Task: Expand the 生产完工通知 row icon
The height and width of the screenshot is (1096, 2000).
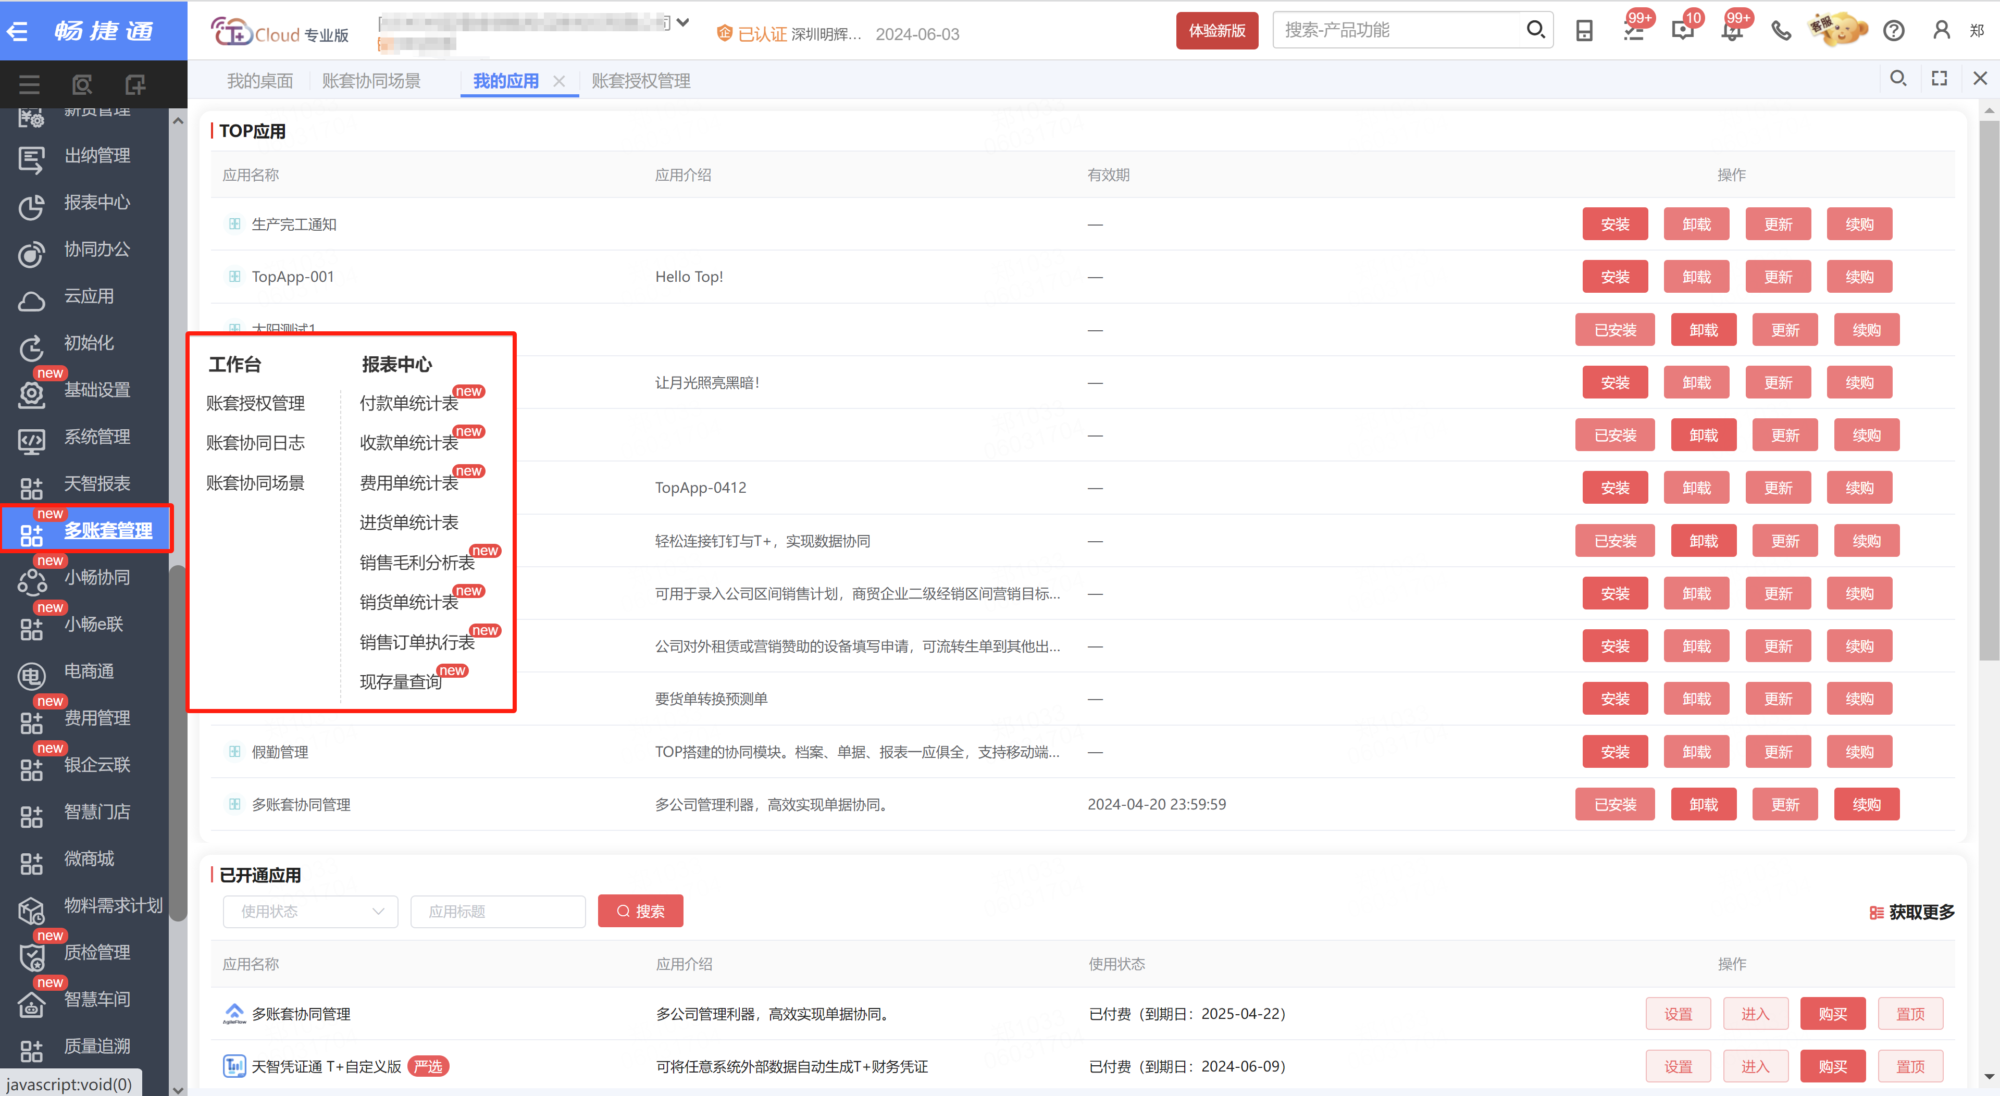Action: tap(234, 225)
